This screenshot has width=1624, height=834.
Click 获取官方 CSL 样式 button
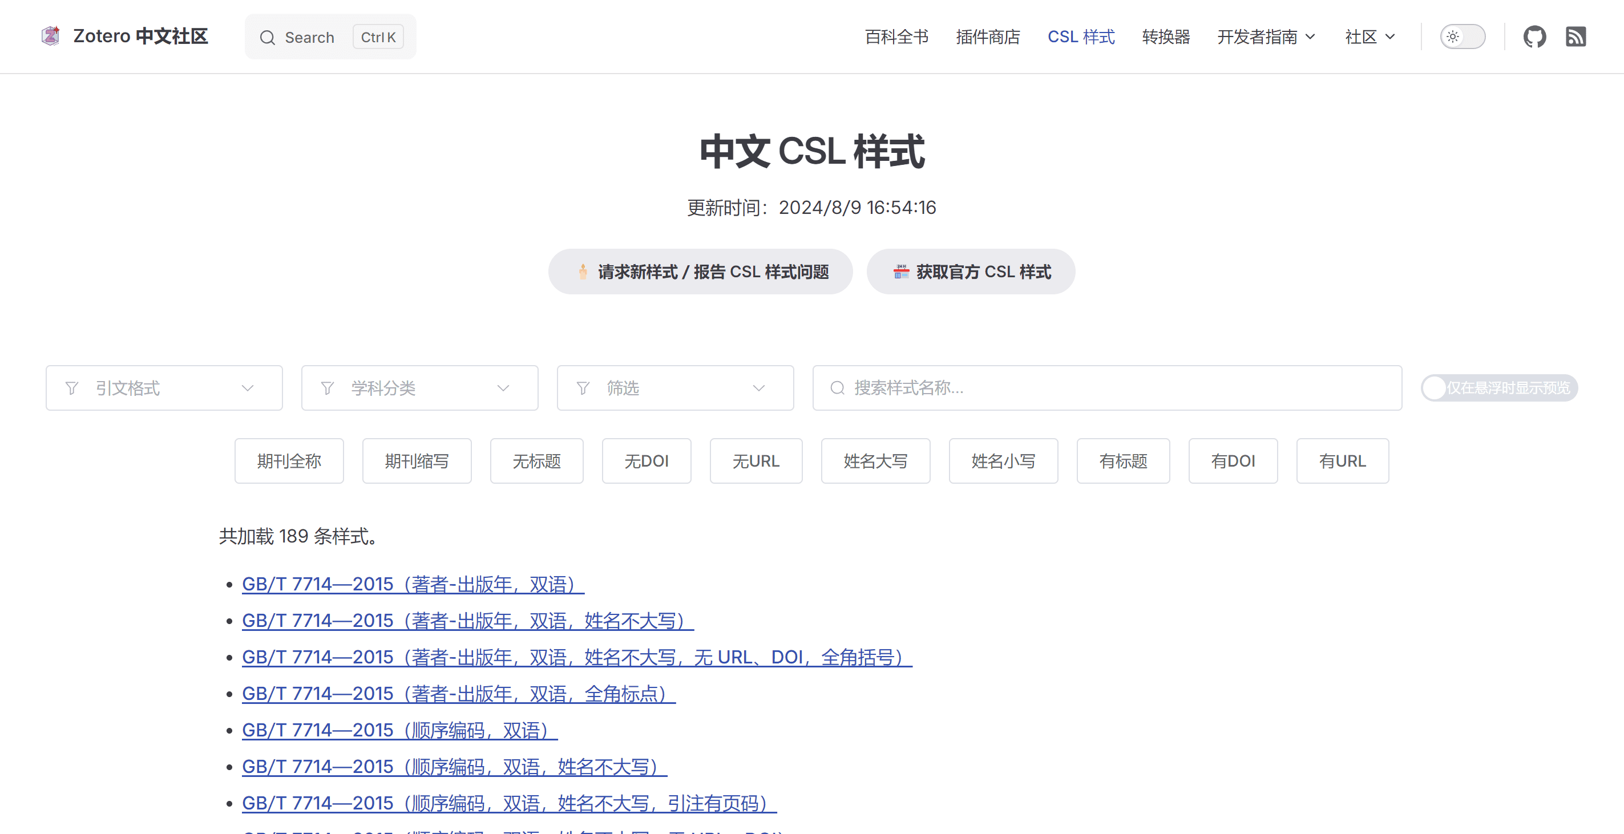coord(971,272)
